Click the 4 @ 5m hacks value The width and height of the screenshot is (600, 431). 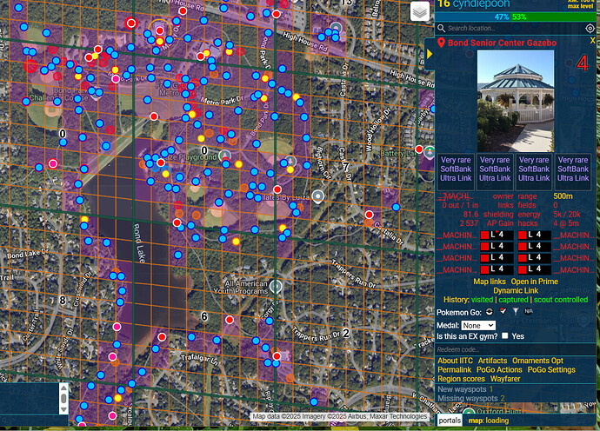[x=565, y=223]
